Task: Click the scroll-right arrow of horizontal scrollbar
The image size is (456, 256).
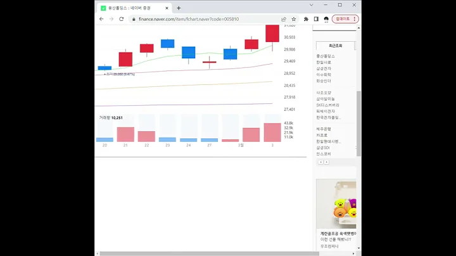Action: 353,253
